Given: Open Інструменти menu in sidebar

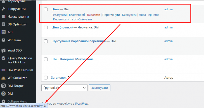Looking at the screenshot, I should [16, 9].
